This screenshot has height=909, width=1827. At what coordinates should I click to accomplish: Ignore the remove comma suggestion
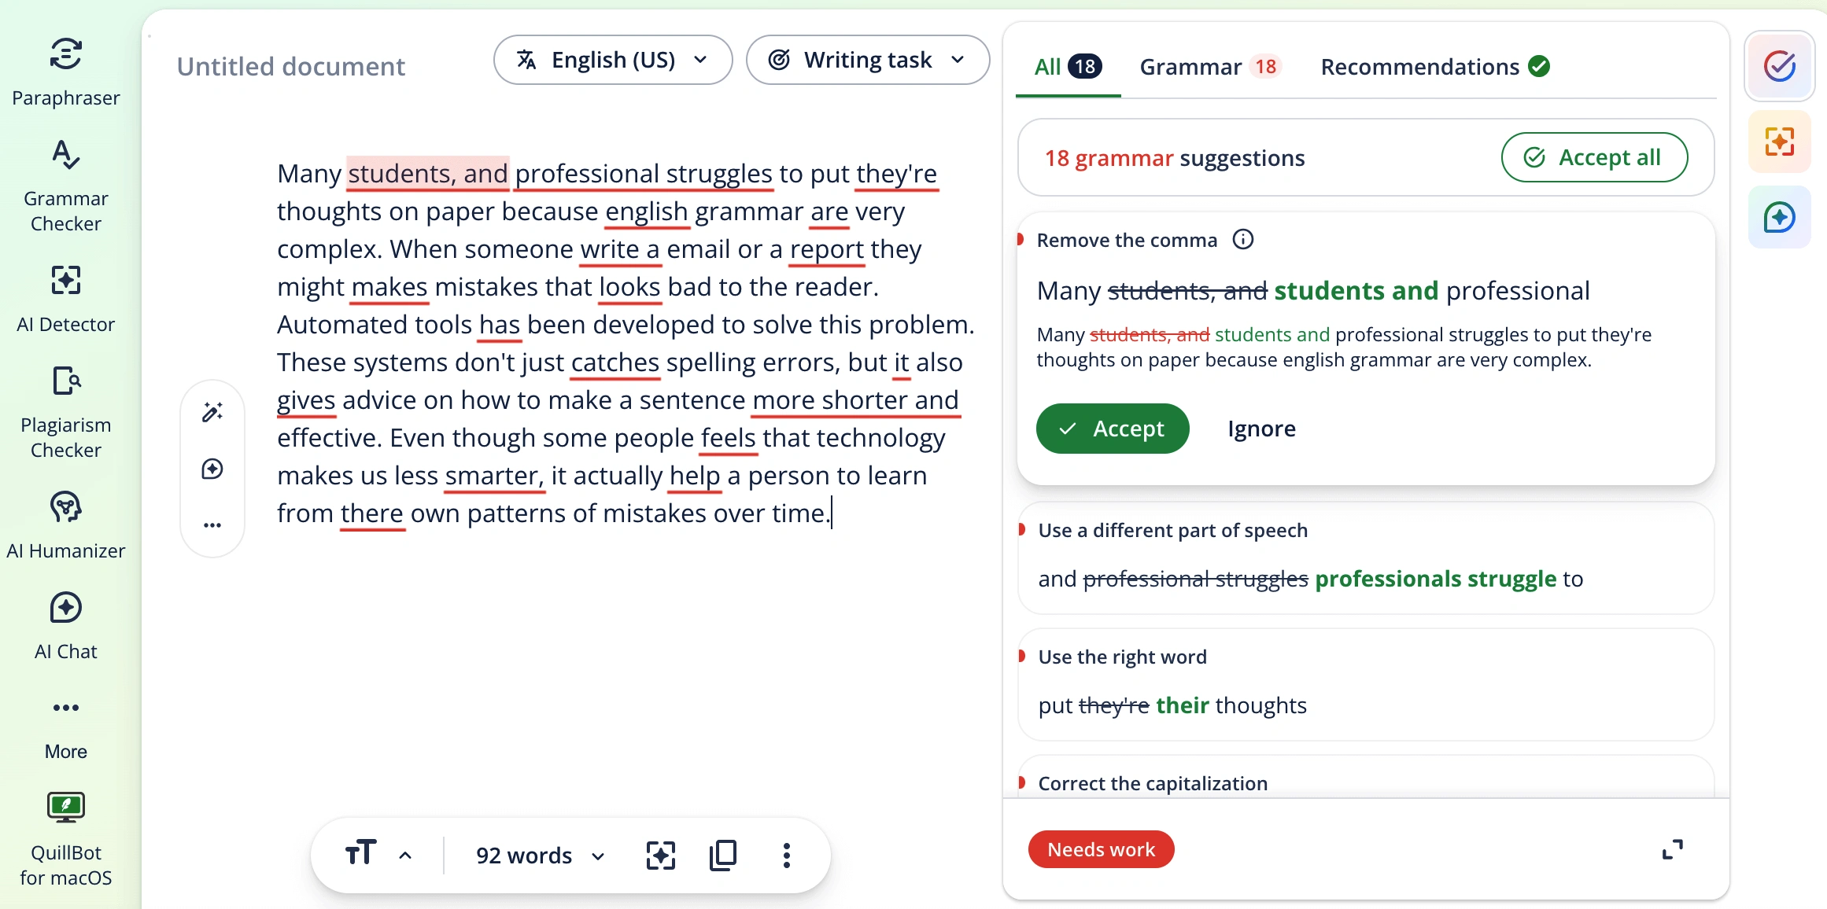[1261, 429]
